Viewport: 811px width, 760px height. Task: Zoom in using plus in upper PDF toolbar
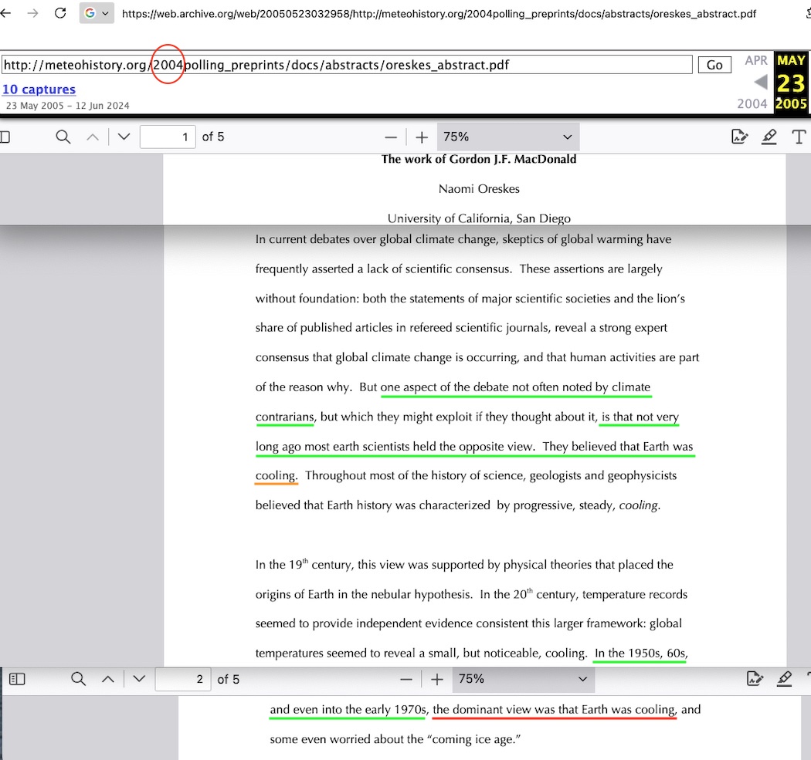(x=422, y=137)
